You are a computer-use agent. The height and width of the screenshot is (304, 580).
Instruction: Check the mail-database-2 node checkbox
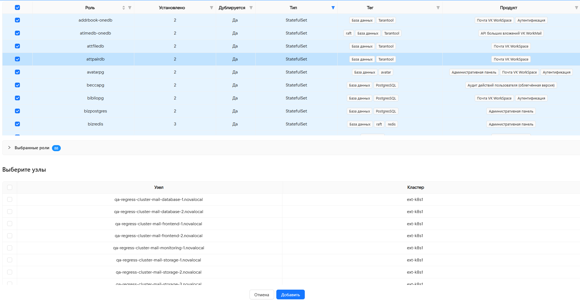point(10,212)
